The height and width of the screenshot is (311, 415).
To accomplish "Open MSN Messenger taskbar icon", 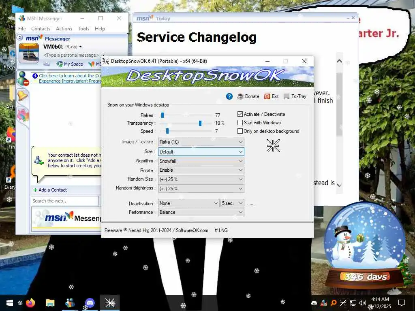I will pyautogui.click(x=70, y=303).
